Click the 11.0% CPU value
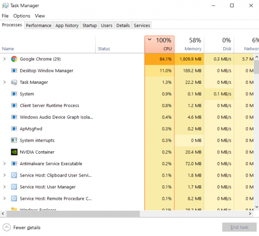 point(165,70)
